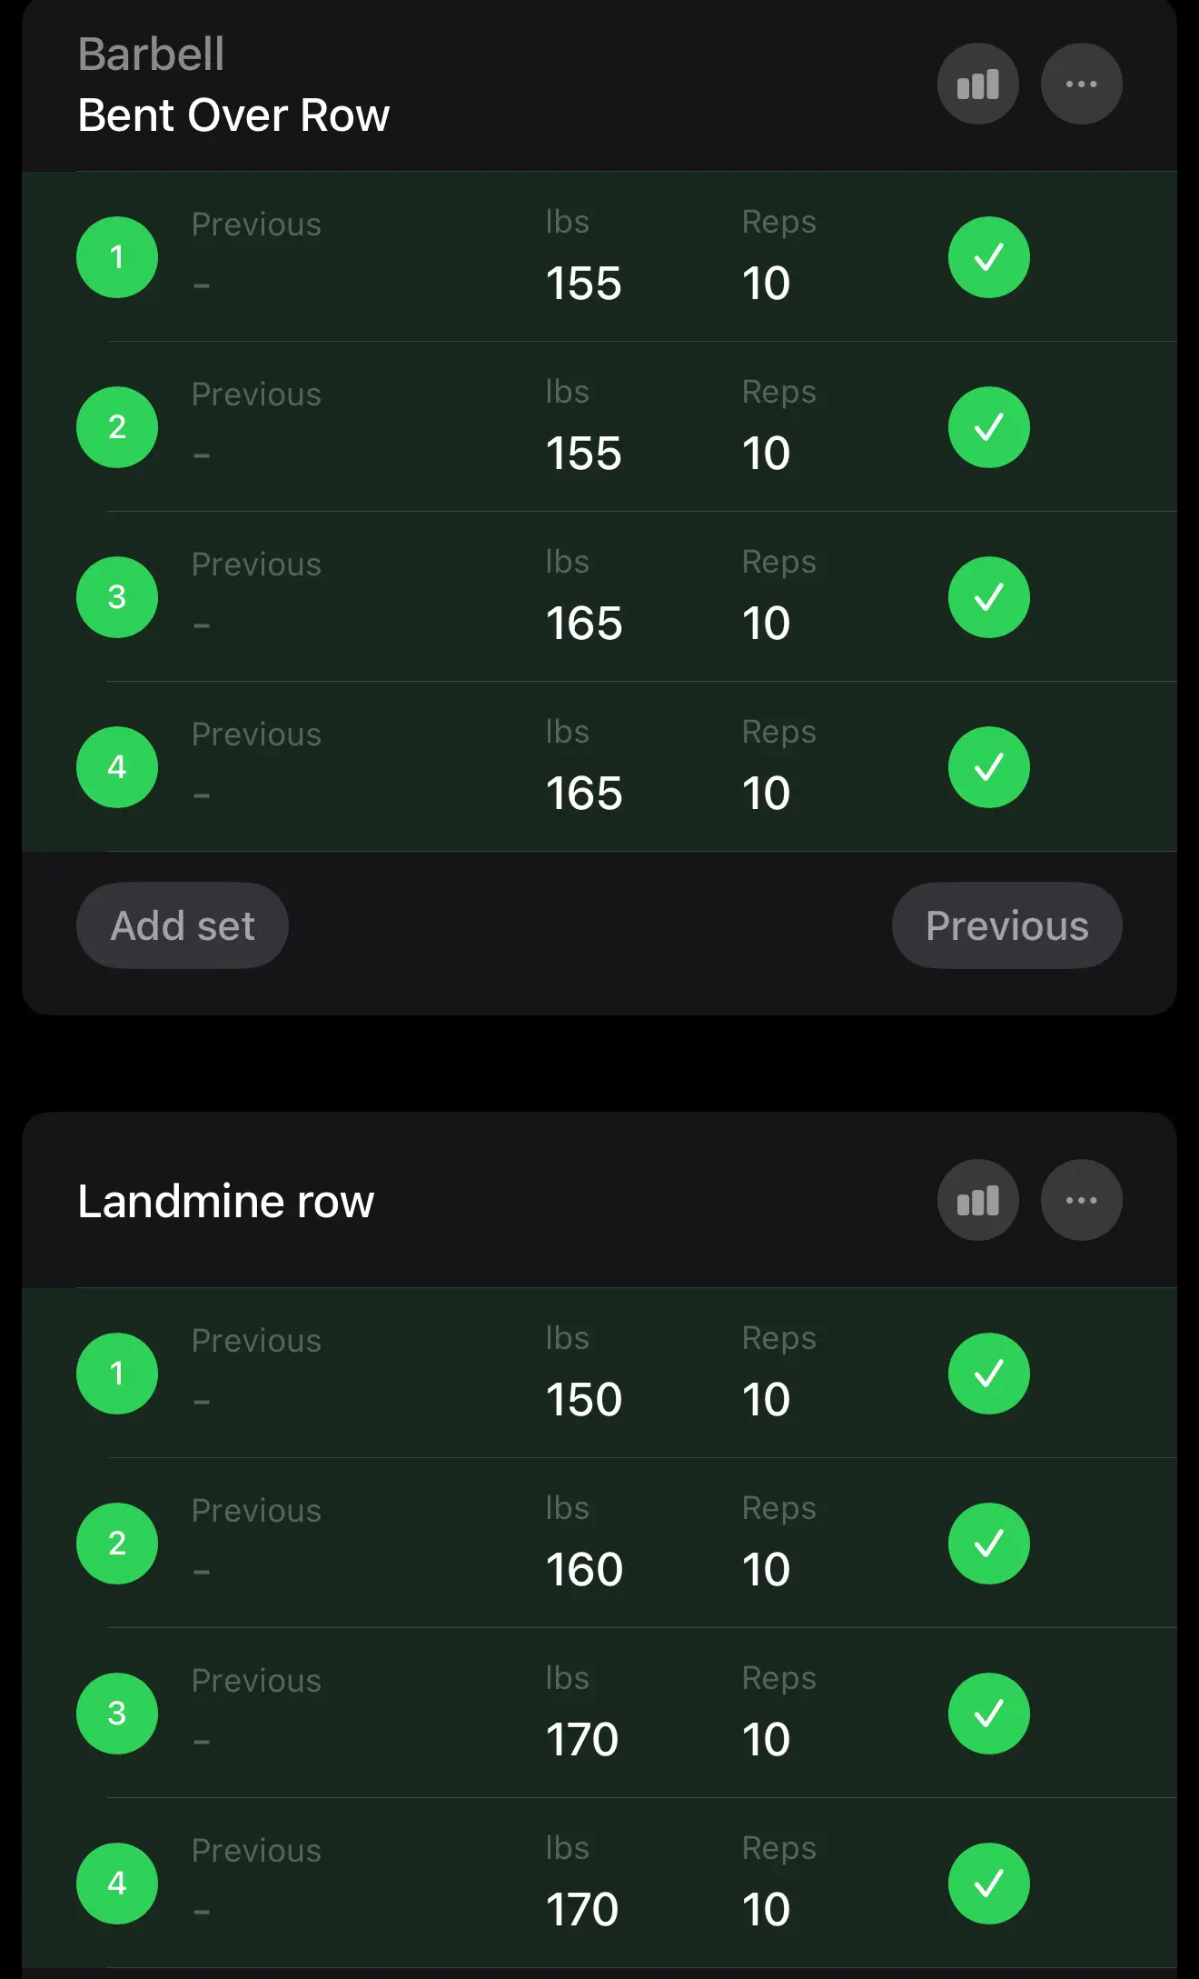Uncheck set 2 of Landmine row
The height and width of the screenshot is (1979, 1199).
tap(988, 1544)
